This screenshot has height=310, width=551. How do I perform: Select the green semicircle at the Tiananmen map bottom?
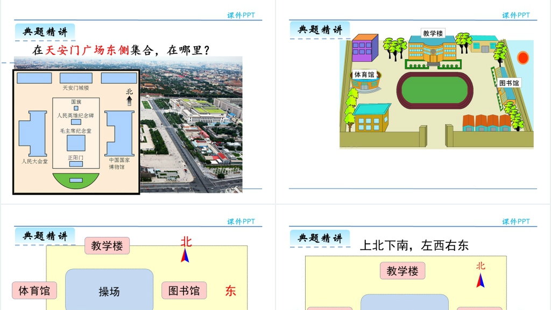pyautogui.click(x=76, y=180)
